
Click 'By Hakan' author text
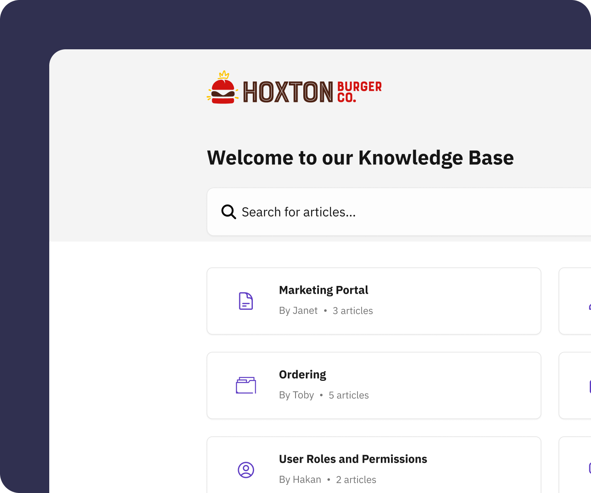pos(300,480)
